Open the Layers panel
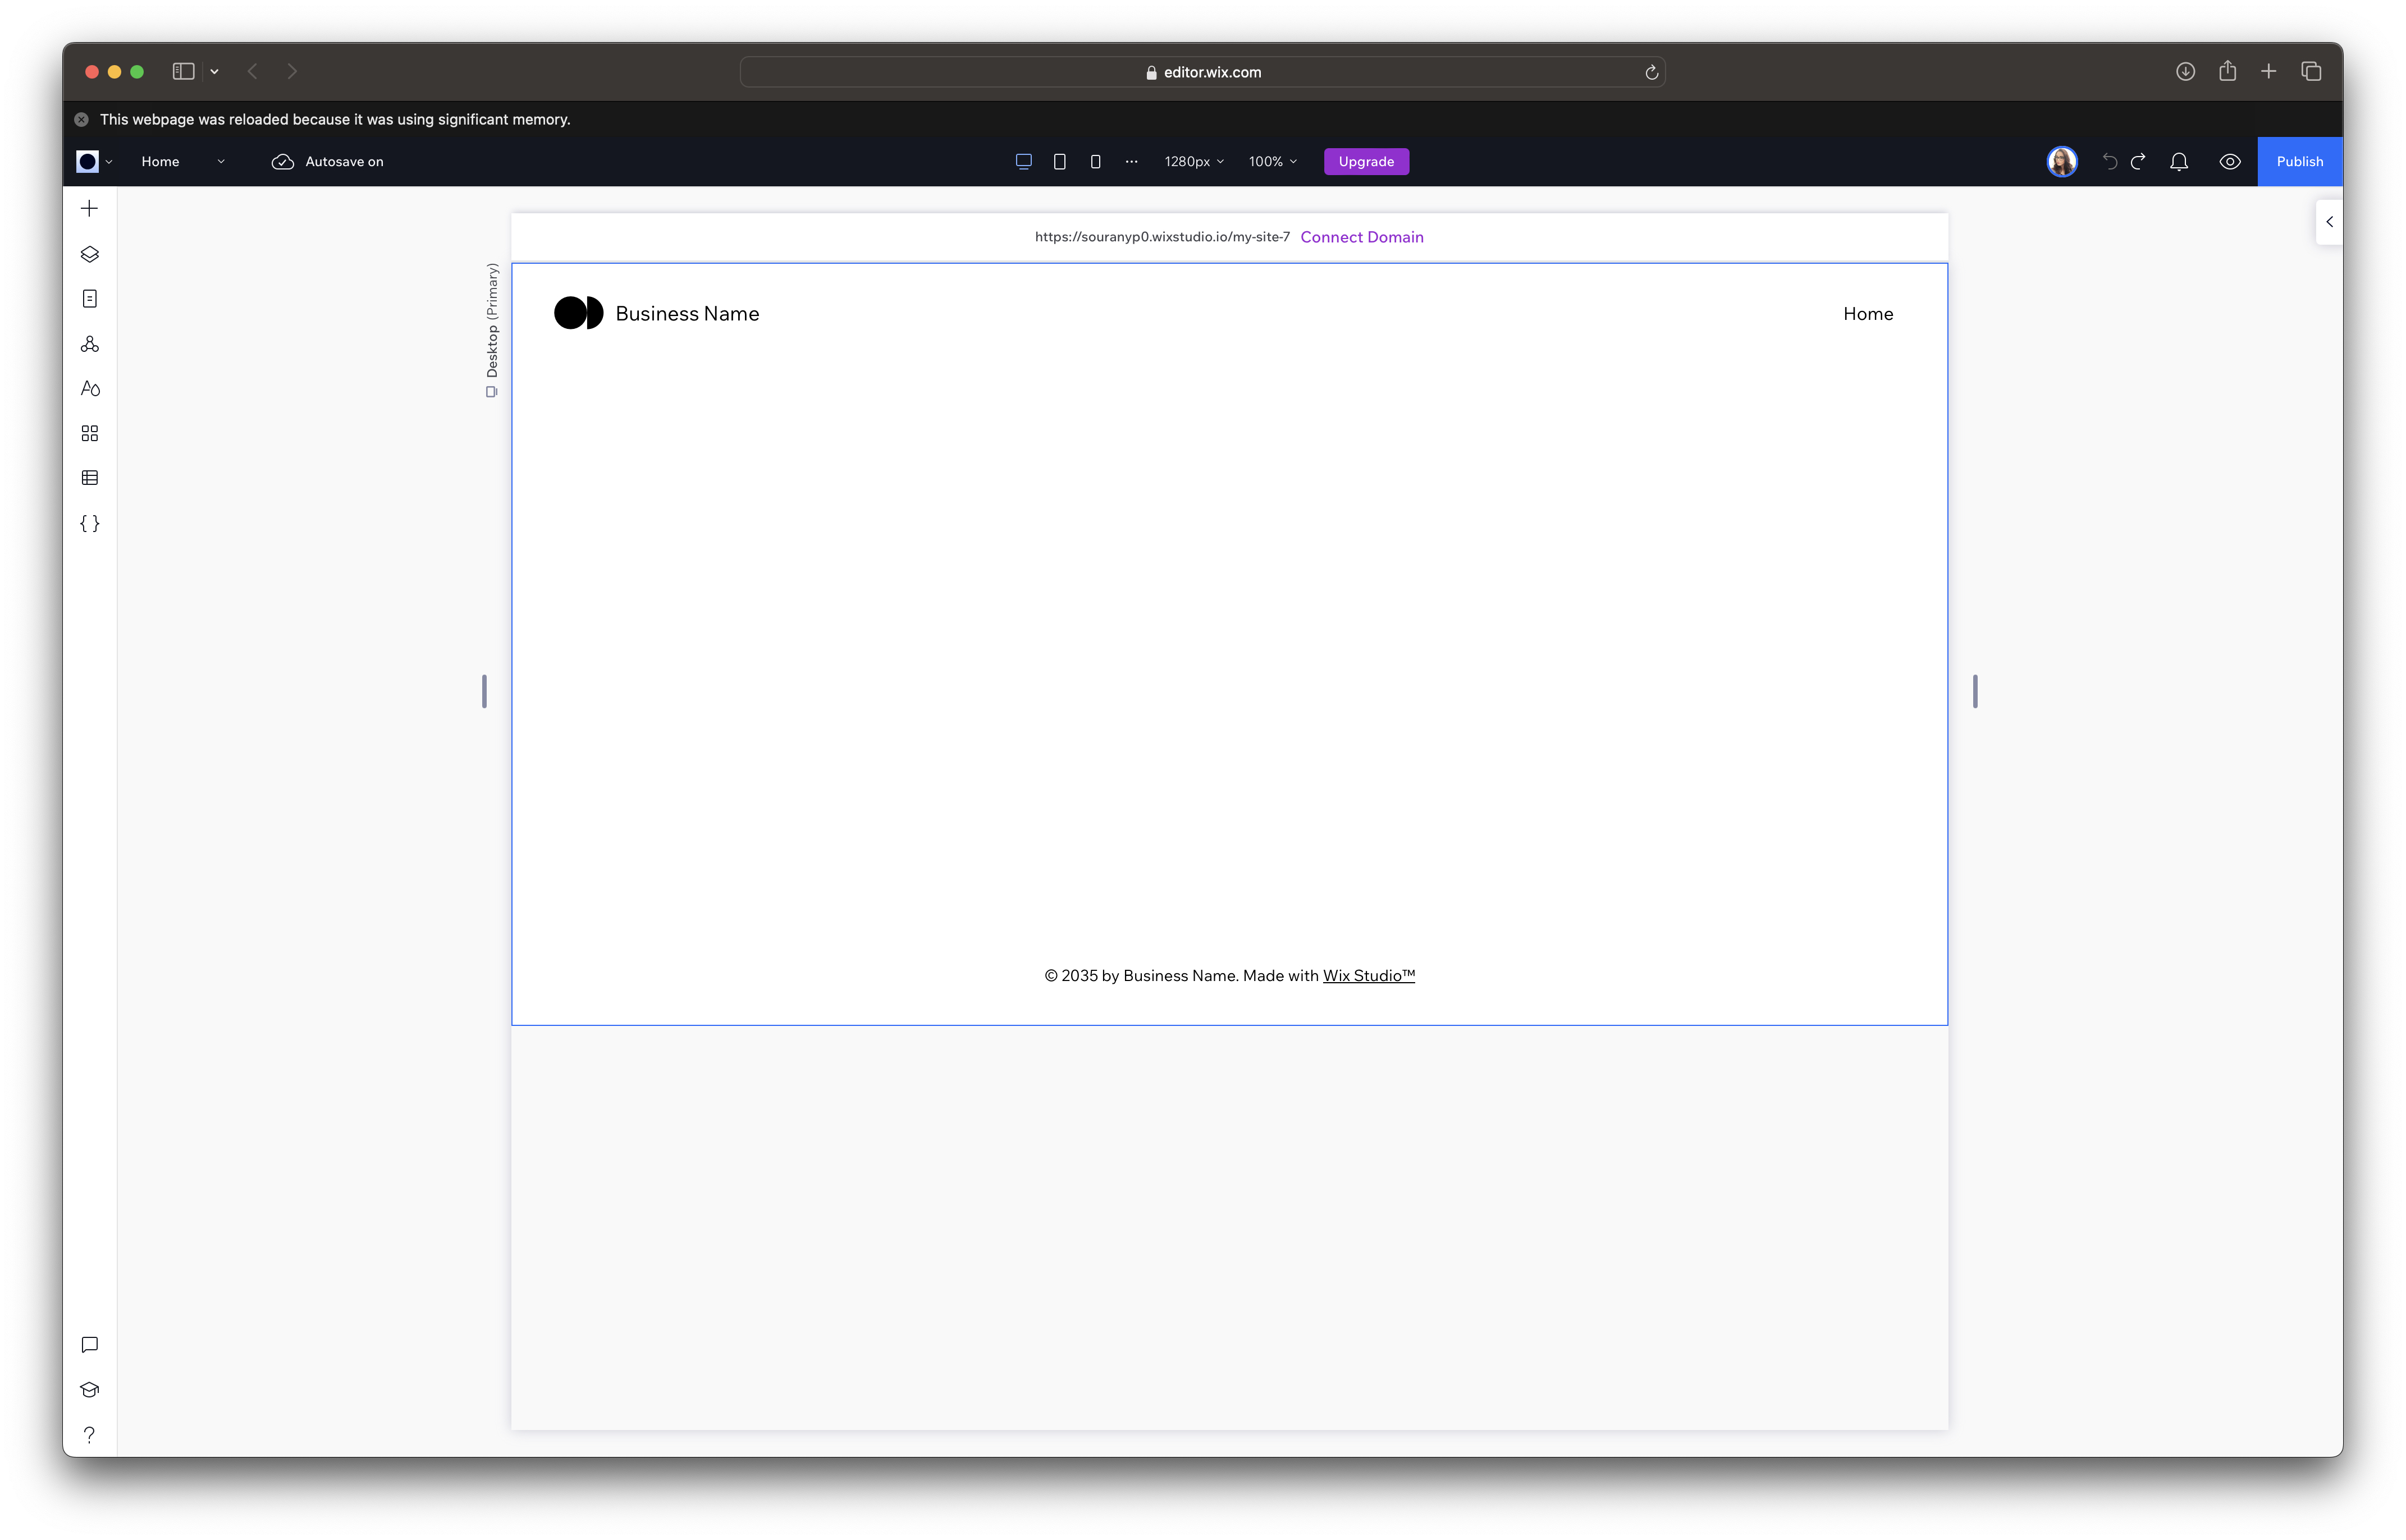This screenshot has width=2406, height=1540. coord(89,253)
